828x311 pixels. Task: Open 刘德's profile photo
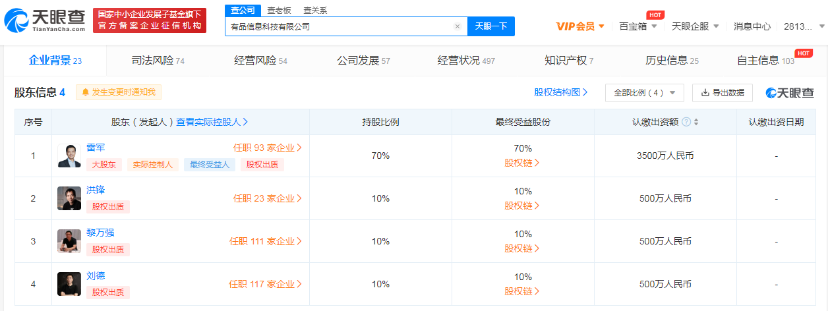69,284
